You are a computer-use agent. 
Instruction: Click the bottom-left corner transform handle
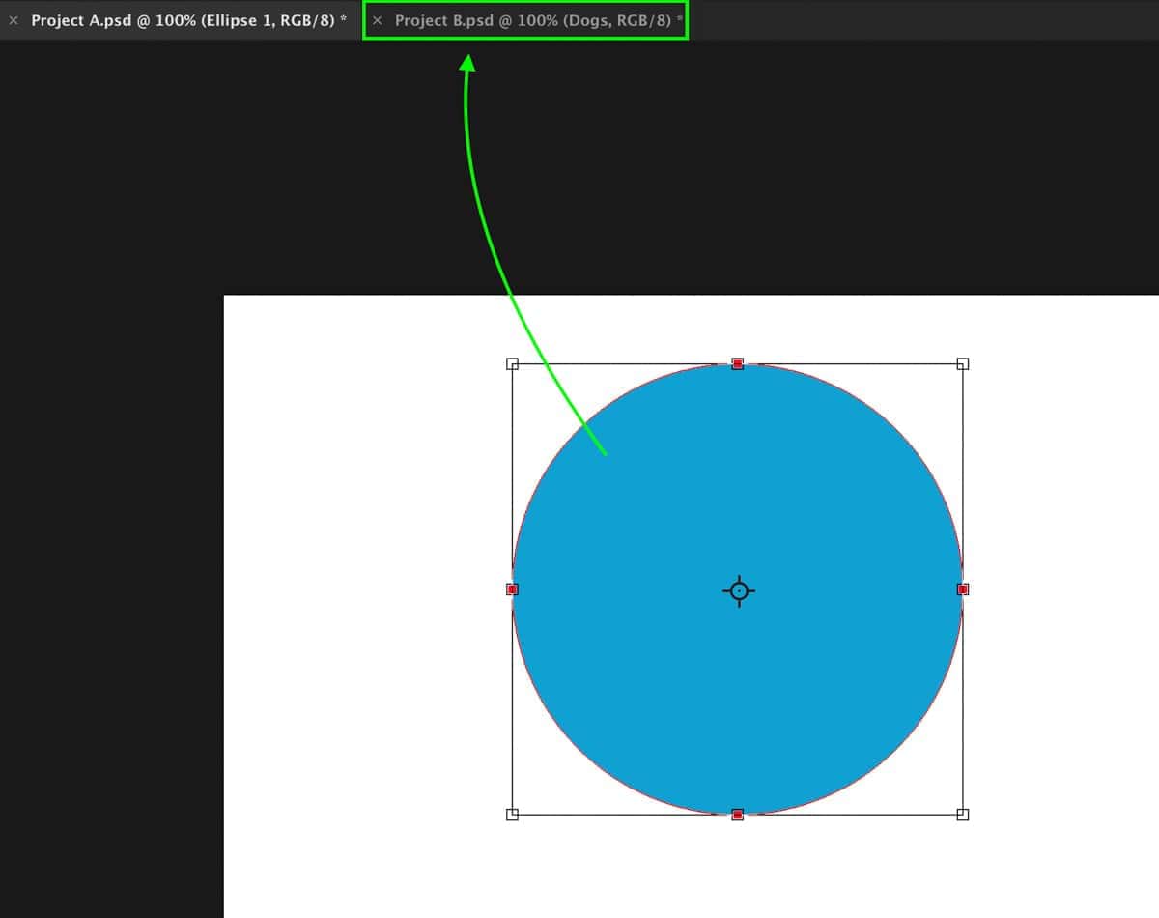[x=512, y=815]
